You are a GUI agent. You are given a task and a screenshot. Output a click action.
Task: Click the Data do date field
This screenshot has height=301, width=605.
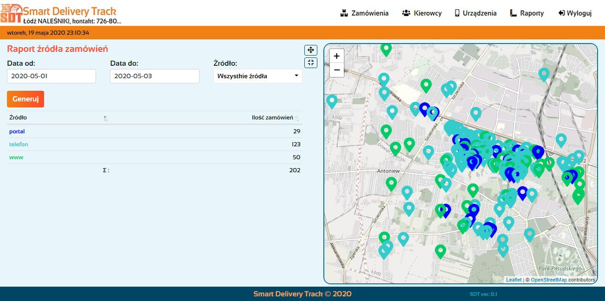pyautogui.click(x=154, y=76)
